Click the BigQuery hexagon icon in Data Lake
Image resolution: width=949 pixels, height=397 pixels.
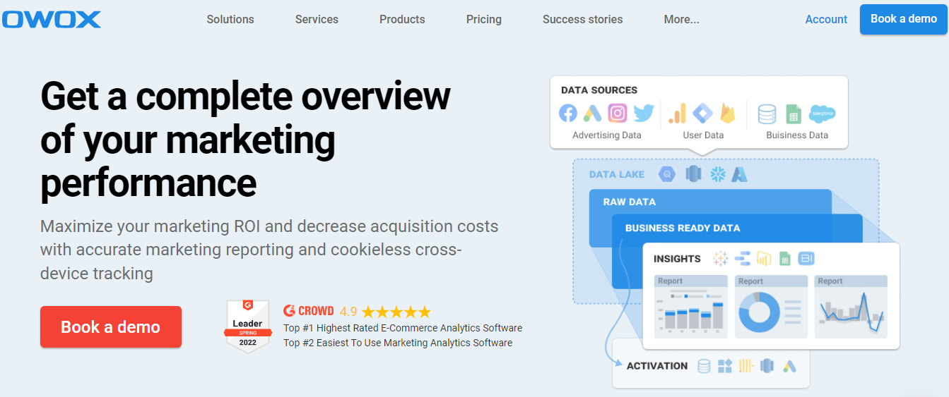click(666, 174)
